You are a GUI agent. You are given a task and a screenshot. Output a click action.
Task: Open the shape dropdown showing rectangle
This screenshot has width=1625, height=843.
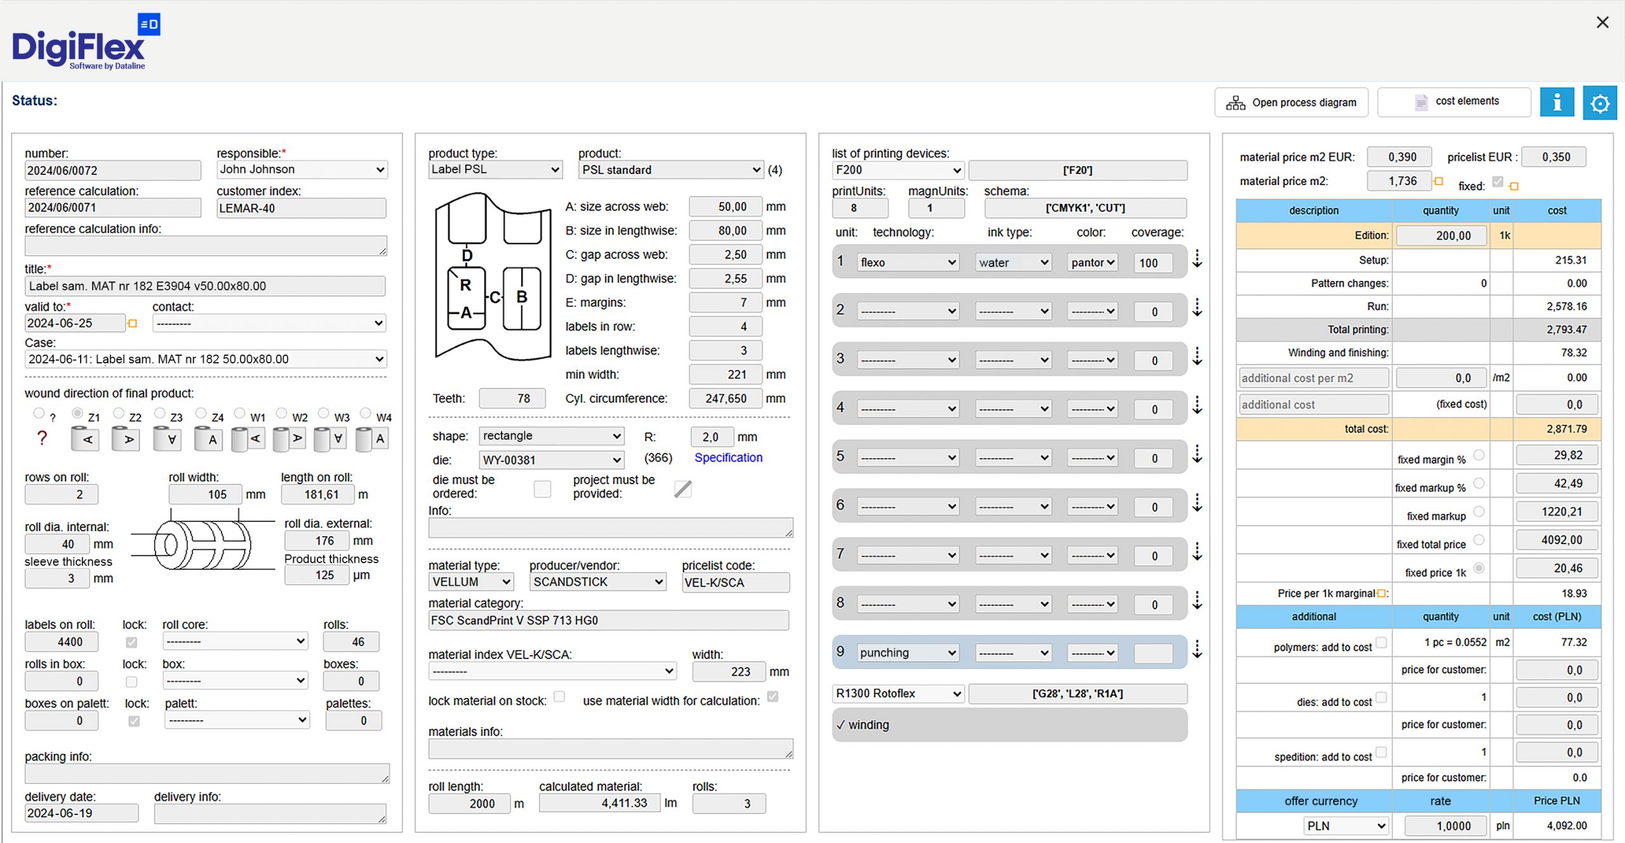552,436
